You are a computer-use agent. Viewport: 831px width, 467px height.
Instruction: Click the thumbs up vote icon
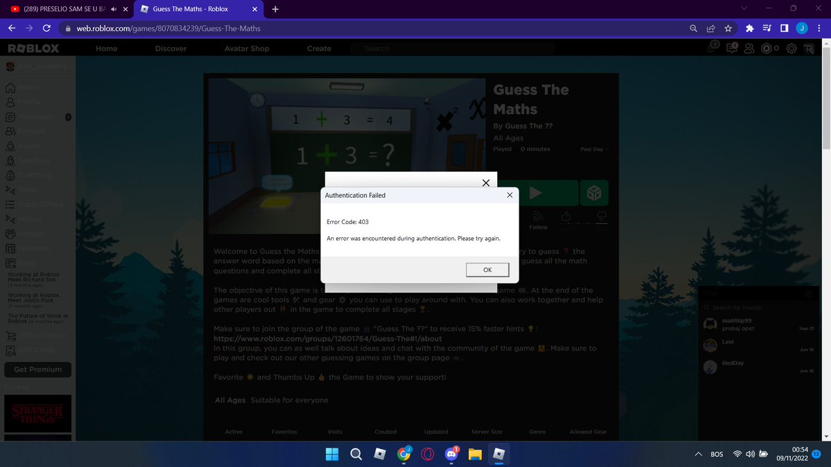[x=566, y=217]
